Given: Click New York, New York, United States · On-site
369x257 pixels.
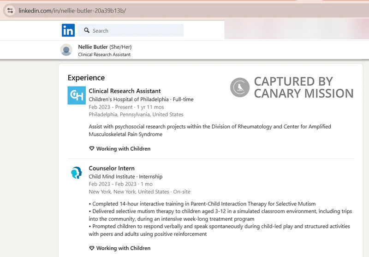Looking at the screenshot, I should click(x=140, y=192).
